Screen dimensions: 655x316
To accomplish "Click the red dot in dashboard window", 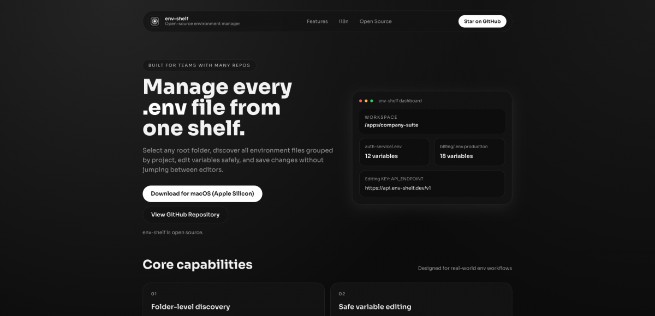I will coord(360,101).
